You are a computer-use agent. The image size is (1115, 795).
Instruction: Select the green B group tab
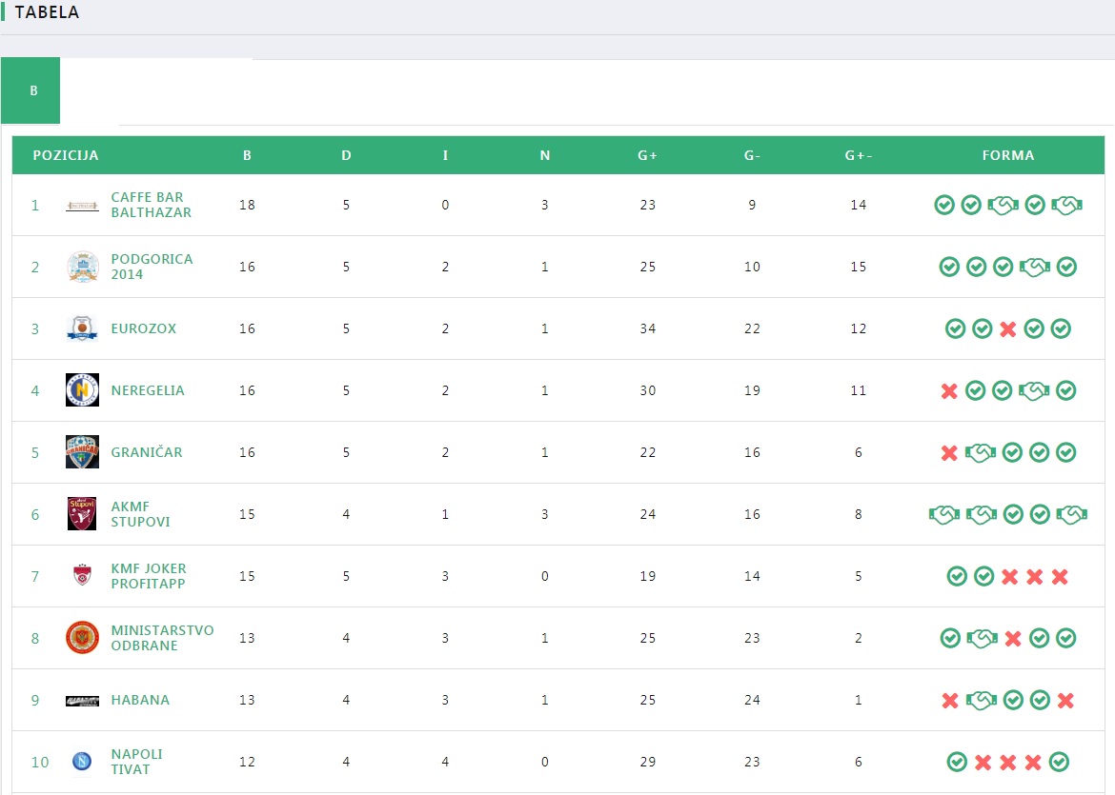pos(33,91)
